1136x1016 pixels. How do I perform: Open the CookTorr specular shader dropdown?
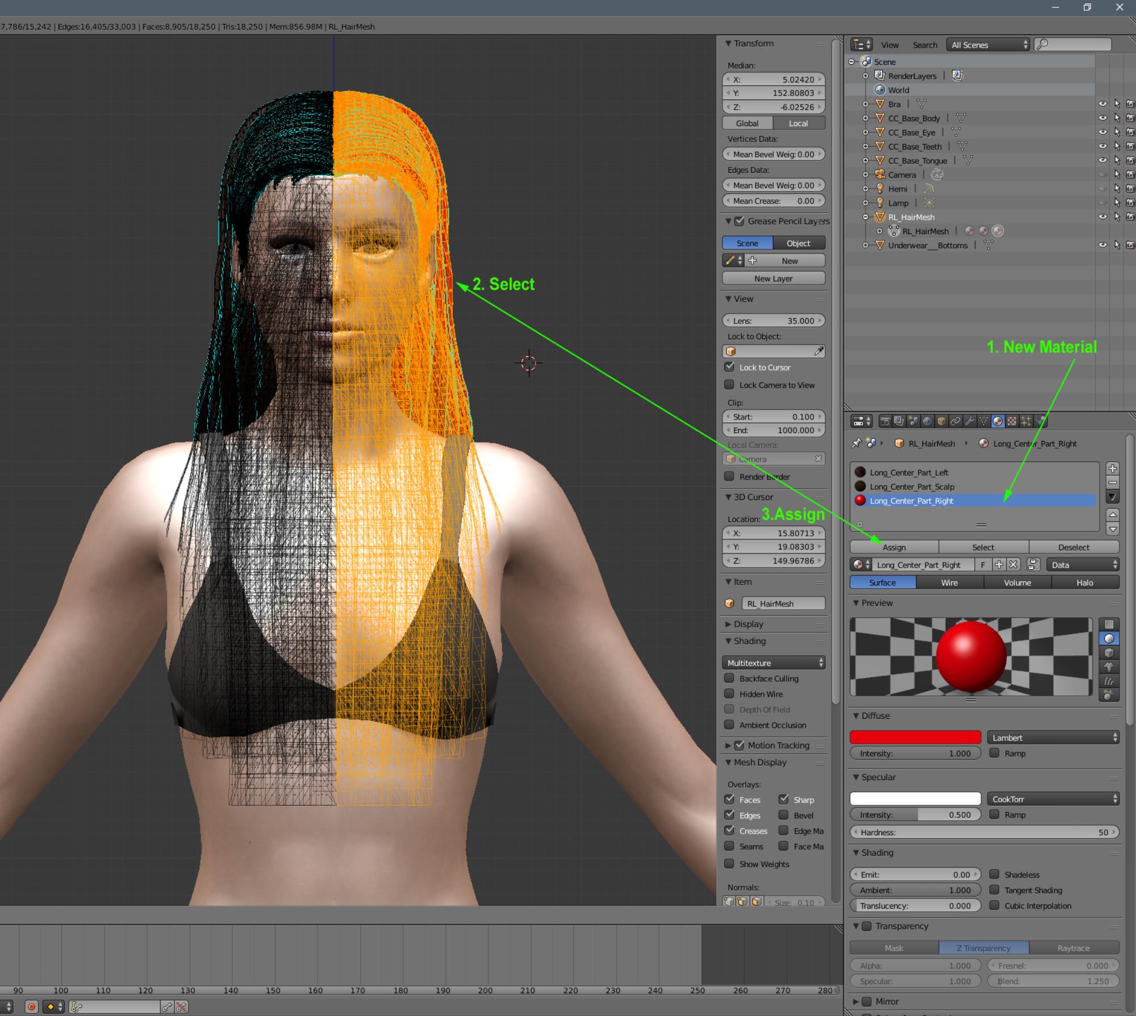click(1053, 799)
